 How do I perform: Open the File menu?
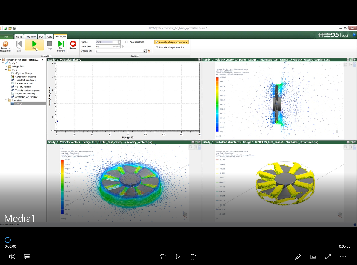[x=6, y=36]
